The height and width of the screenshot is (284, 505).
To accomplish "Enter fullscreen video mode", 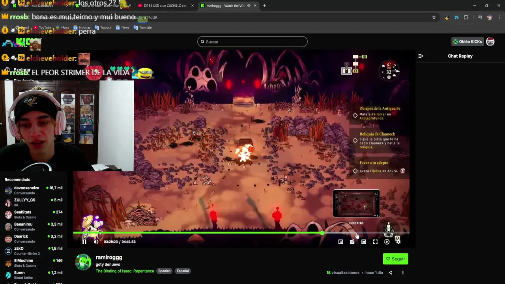I will pyautogui.click(x=375, y=242).
